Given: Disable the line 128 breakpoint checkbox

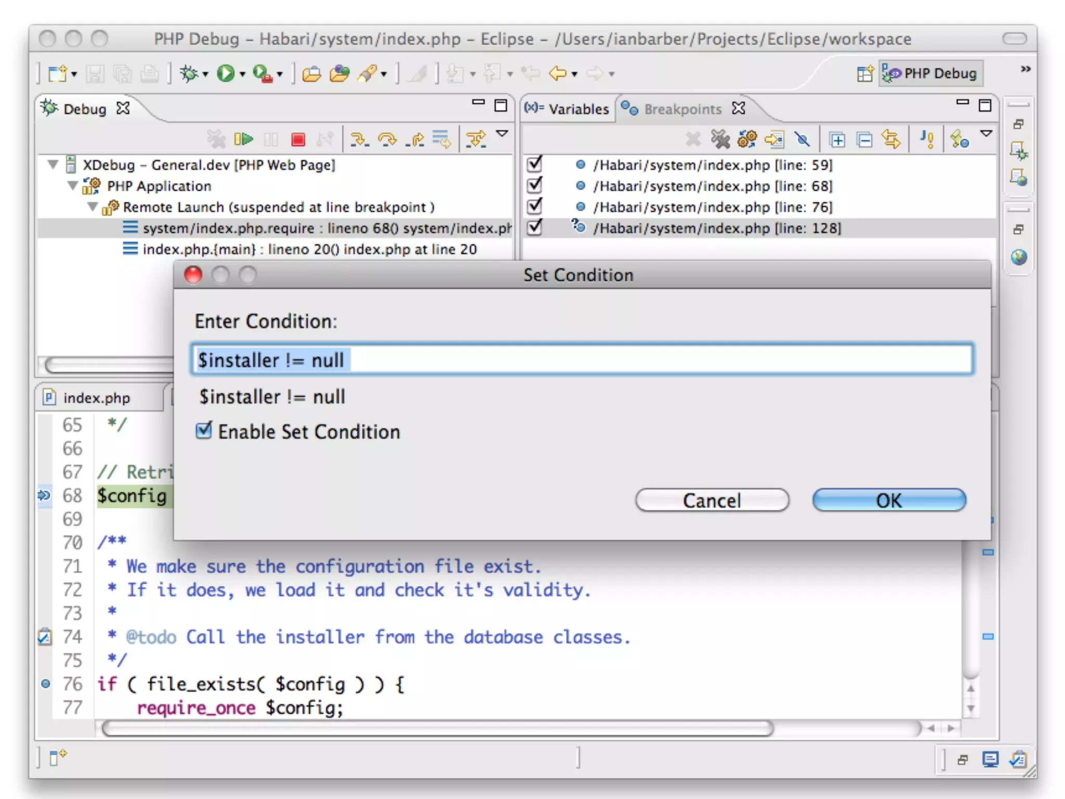Looking at the screenshot, I should pyautogui.click(x=535, y=228).
